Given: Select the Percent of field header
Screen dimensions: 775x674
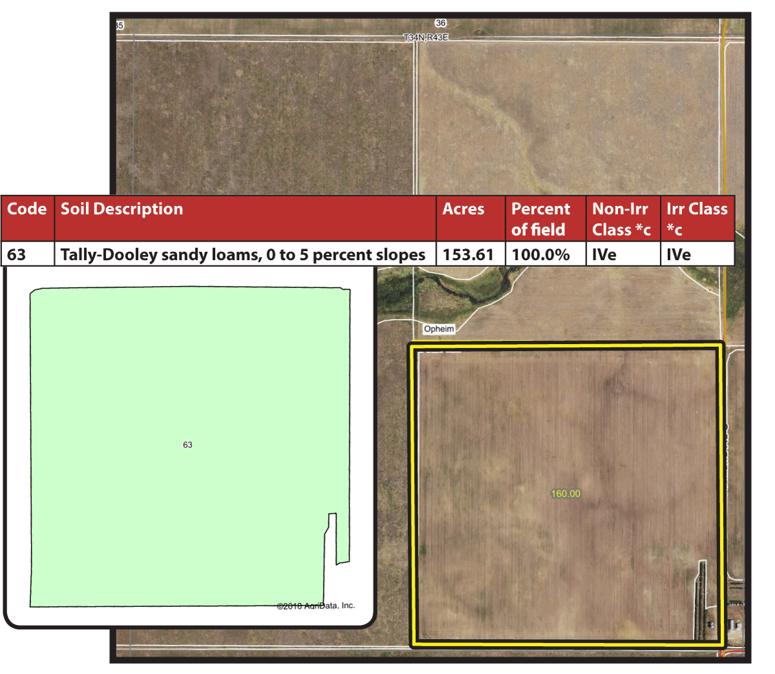Looking at the screenshot, I should click(x=541, y=219).
